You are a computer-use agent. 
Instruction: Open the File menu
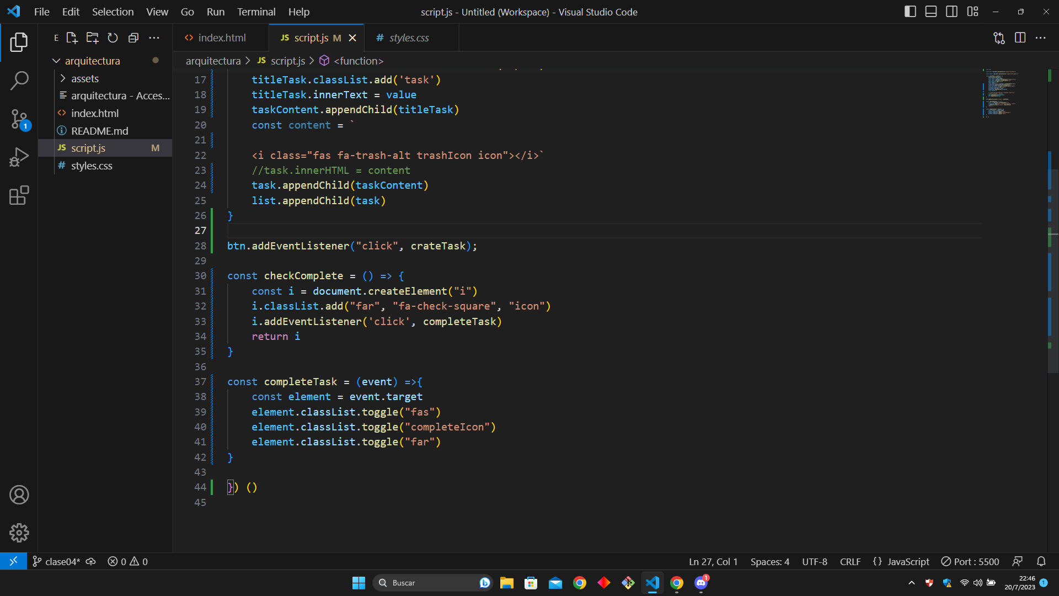[x=41, y=12]
